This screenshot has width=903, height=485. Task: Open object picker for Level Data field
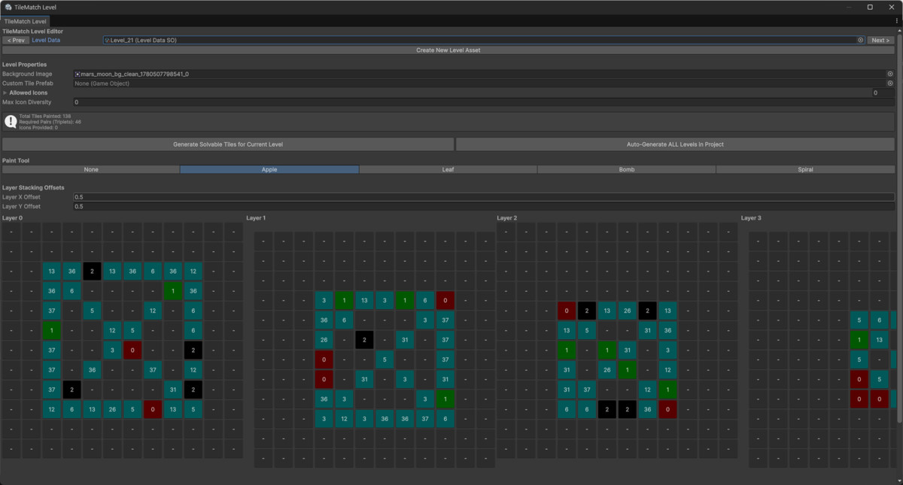860,40
